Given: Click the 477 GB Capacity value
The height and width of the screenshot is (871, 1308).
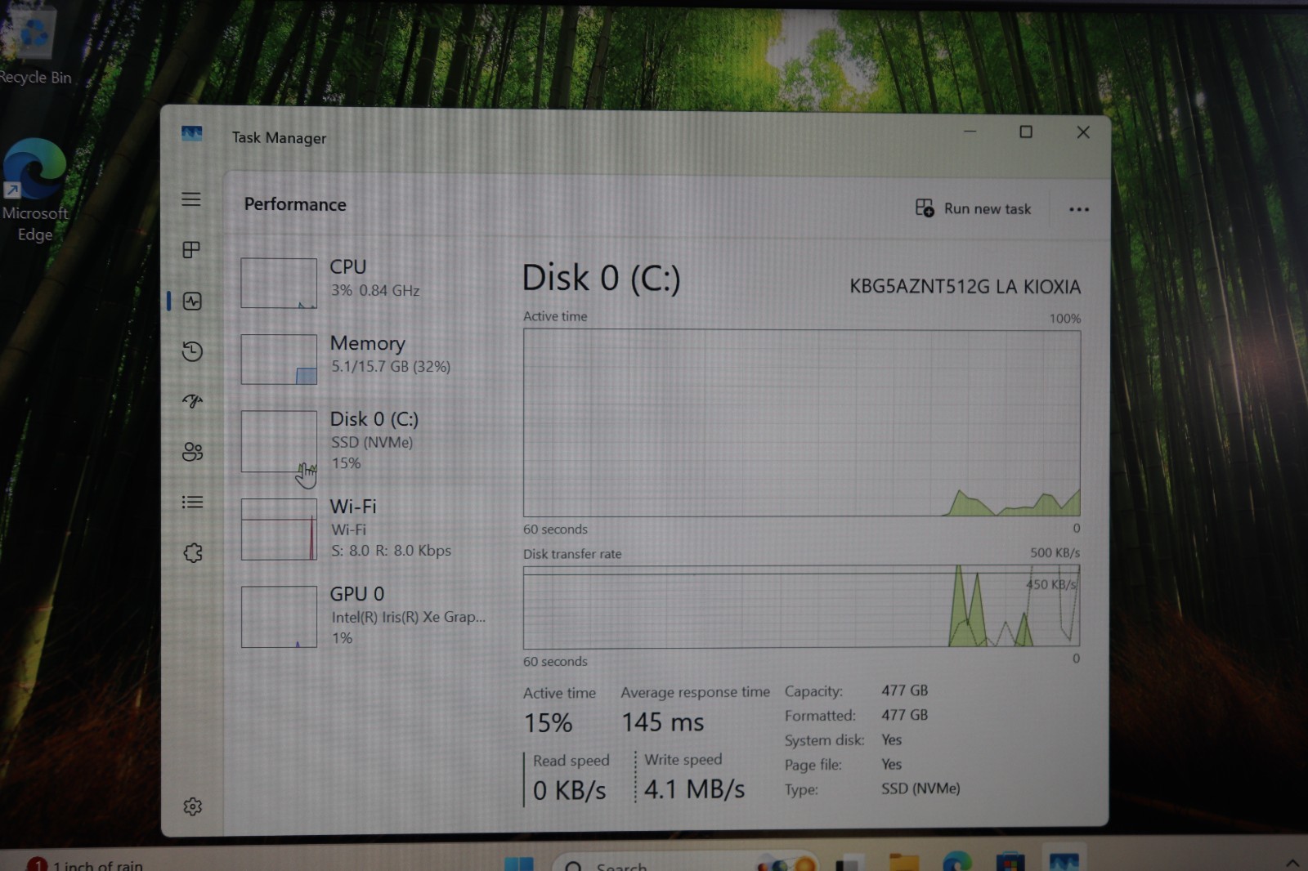Looking at the screenshot, I should pos(904,690).
